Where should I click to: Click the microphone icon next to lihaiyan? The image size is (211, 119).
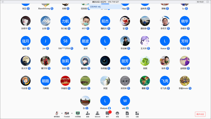pyautogui.click(x=109, y=108)
